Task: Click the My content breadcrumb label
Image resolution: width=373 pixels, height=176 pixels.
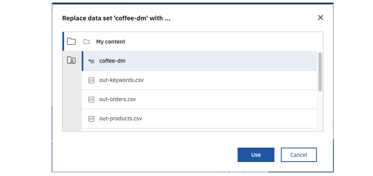Action: point(111,42)
